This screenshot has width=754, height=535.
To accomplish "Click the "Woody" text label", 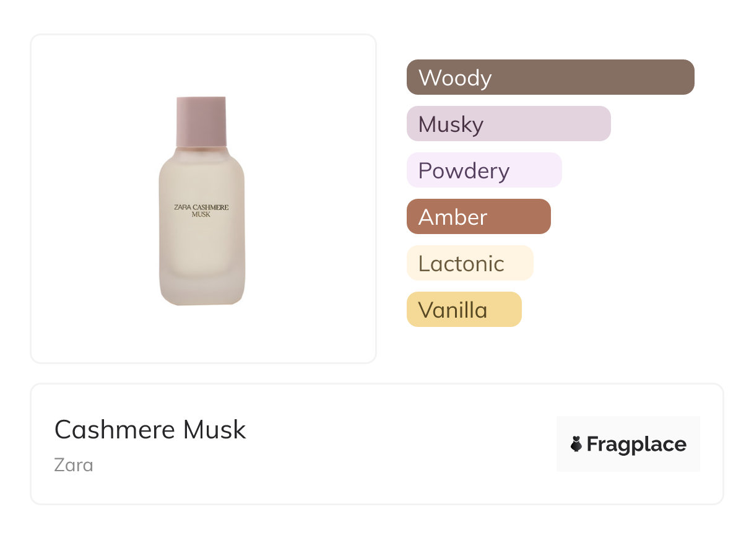I will 455,78.
